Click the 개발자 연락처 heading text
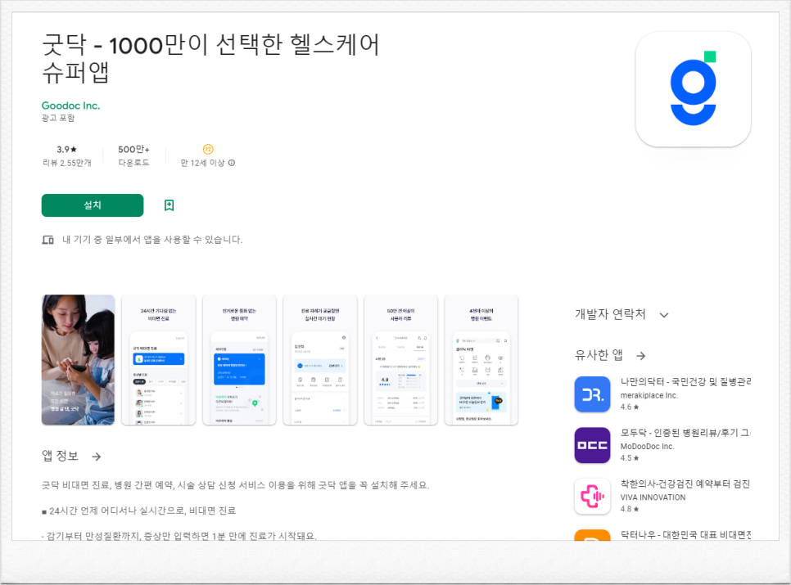Screen dimensions: 791x585 [610, 314]
